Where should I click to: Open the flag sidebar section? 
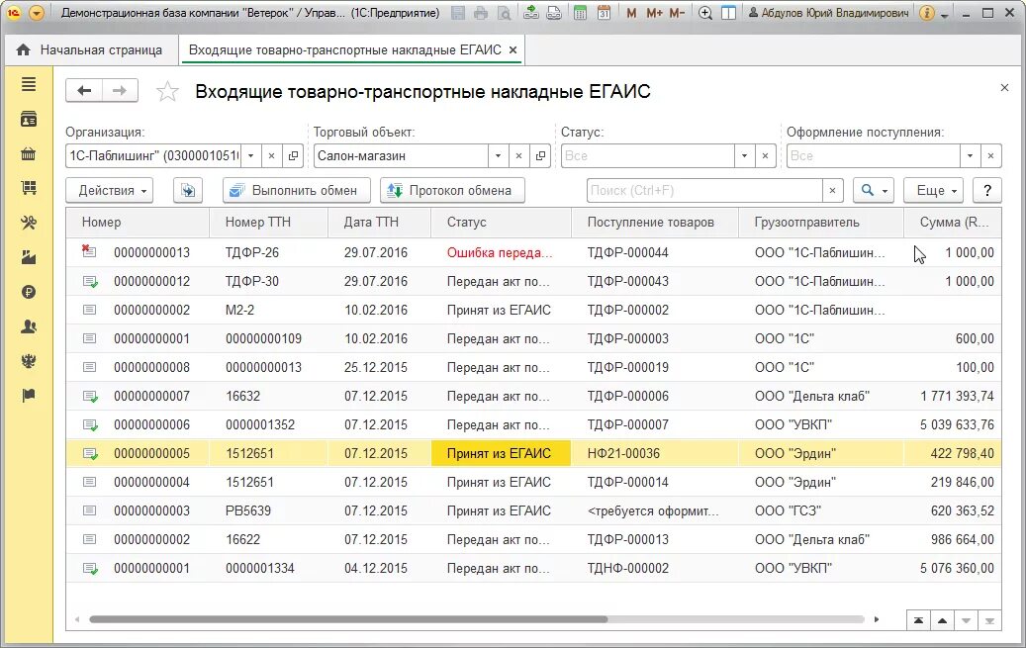point(28,396)
